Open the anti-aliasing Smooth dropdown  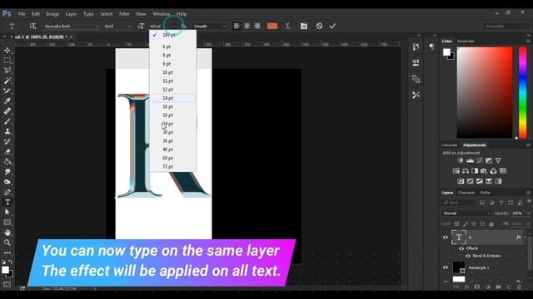point(209,26)
